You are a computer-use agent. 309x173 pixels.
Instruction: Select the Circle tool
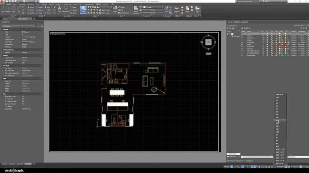point(14,9)
